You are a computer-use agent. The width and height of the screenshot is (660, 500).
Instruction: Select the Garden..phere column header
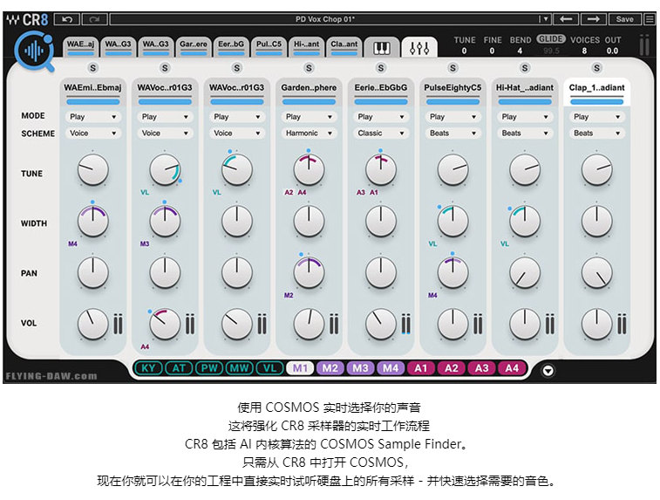[309, 92]
